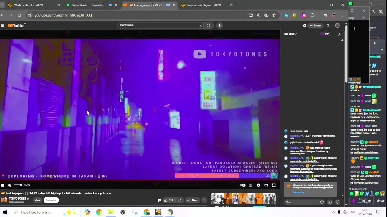Like the video showing 113 likes
This screenshot has height=217, width=387.
click(168, 200)
